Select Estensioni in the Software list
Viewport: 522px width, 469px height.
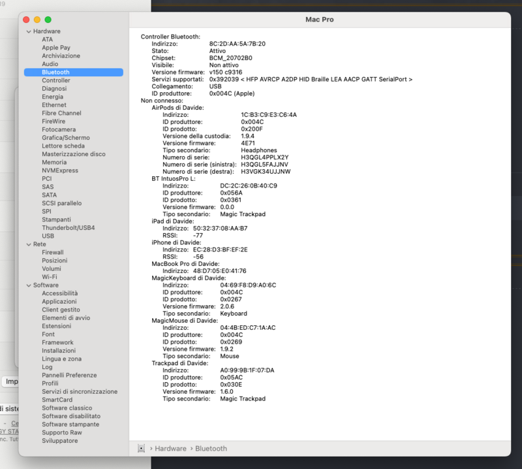[x=57, y=326]
